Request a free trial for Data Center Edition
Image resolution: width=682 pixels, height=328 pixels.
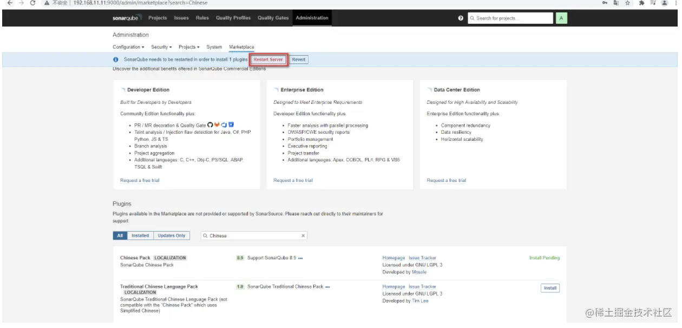pyautogui.click(x=447, y=180)
